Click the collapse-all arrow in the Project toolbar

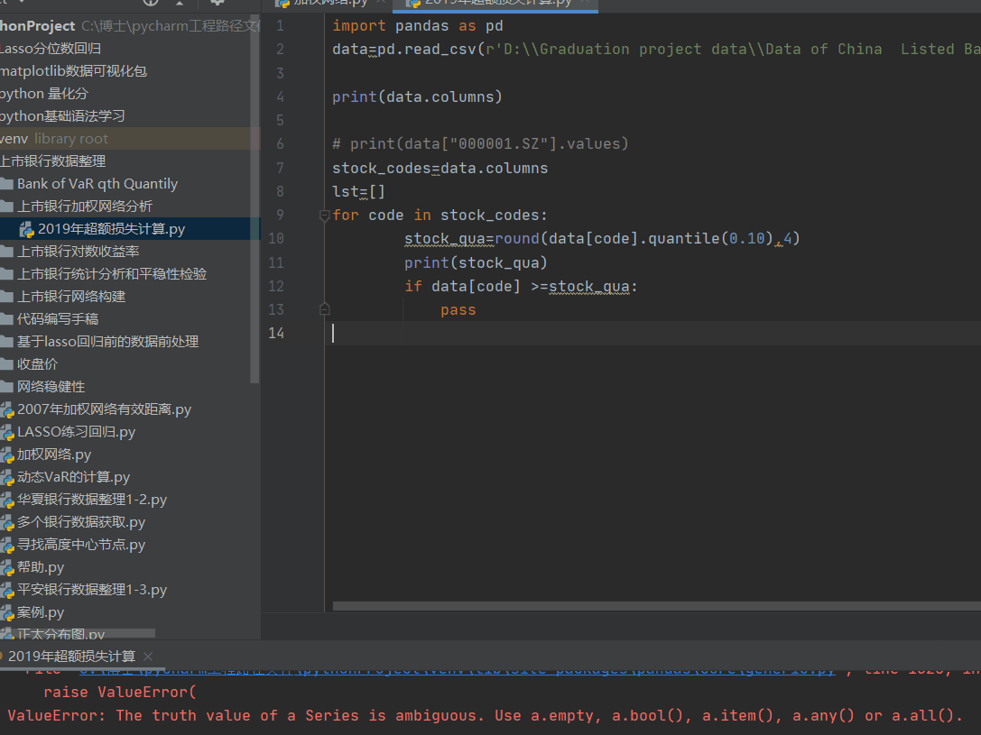(180, 5)
